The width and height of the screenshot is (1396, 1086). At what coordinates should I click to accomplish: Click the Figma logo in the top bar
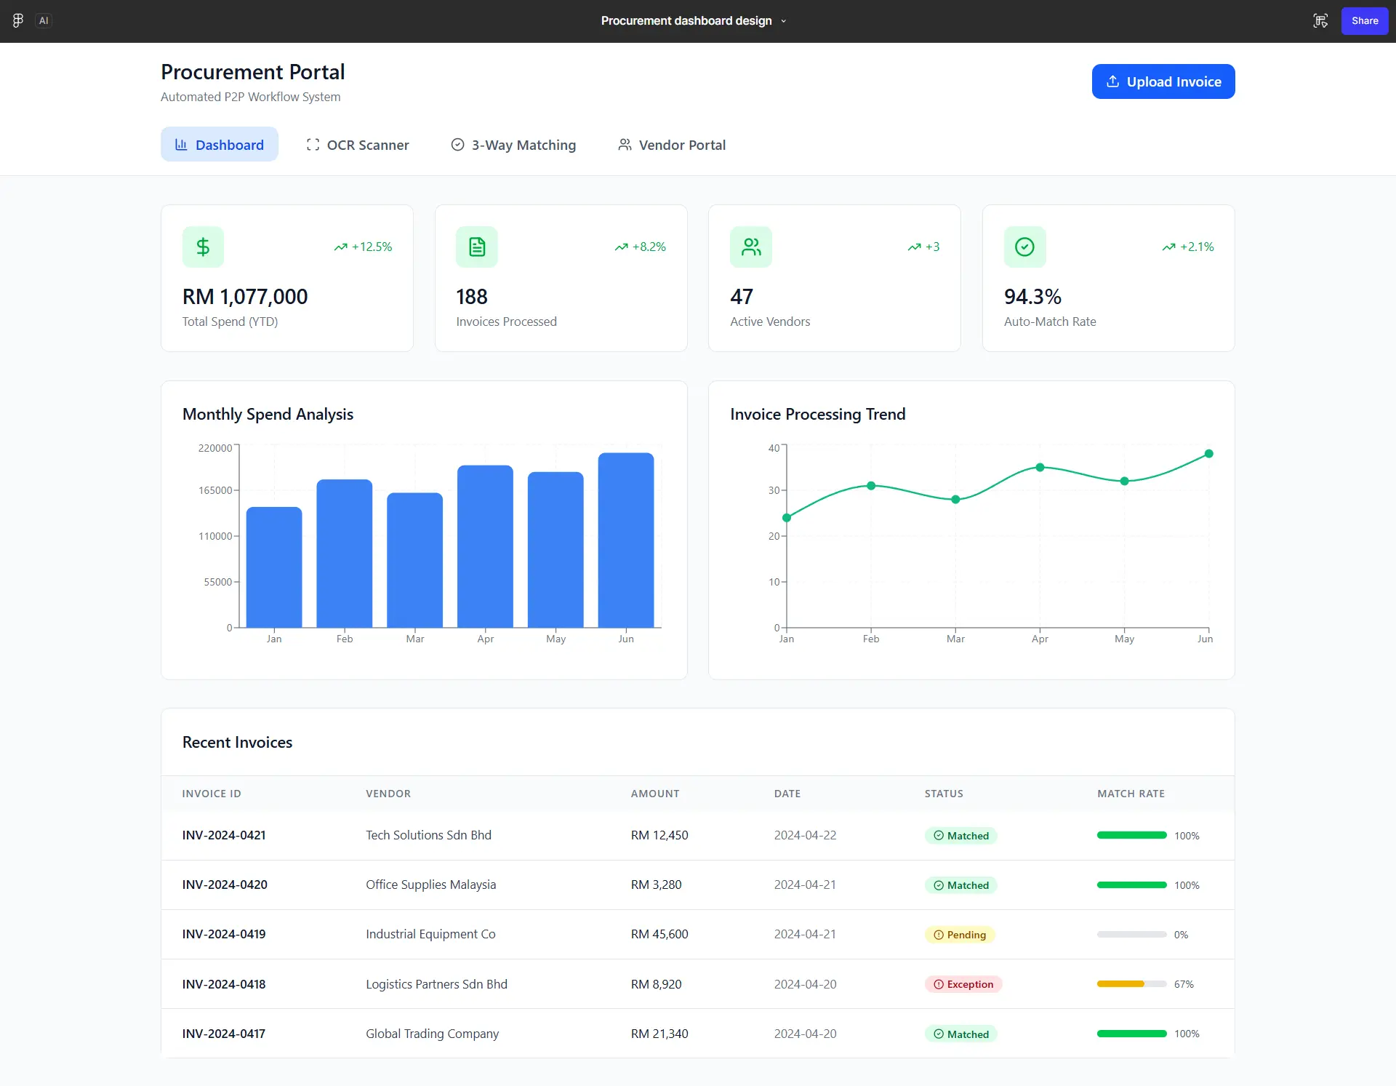[17, 20]
